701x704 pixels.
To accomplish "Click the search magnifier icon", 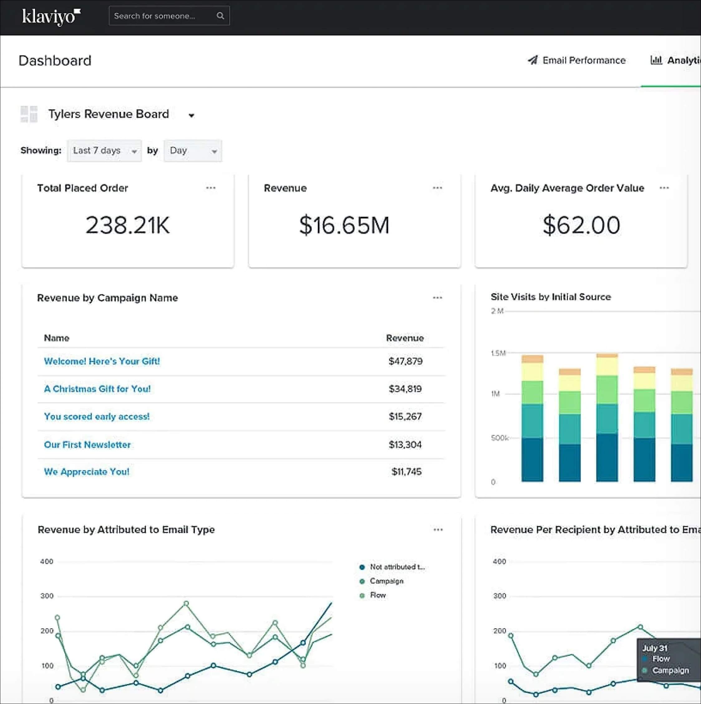I will point(220,16).
